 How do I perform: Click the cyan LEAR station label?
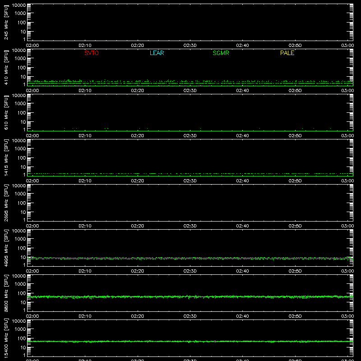pyautogui.click(x=157, y=53)
